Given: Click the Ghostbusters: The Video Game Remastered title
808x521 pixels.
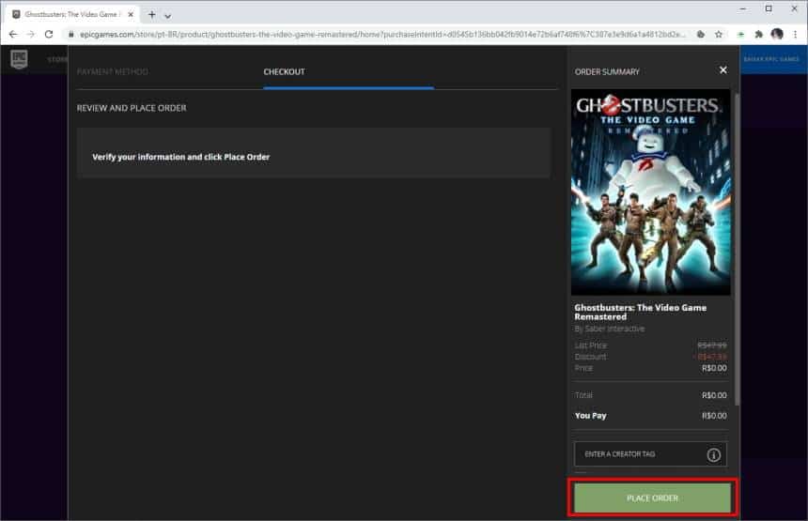Looking at the screenshot, I should [640, 312].
